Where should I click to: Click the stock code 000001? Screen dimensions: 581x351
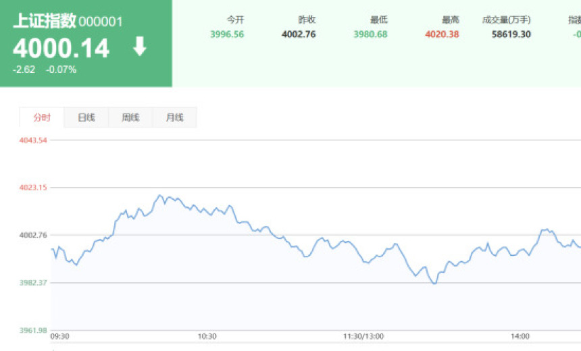(x=101, y=22)
